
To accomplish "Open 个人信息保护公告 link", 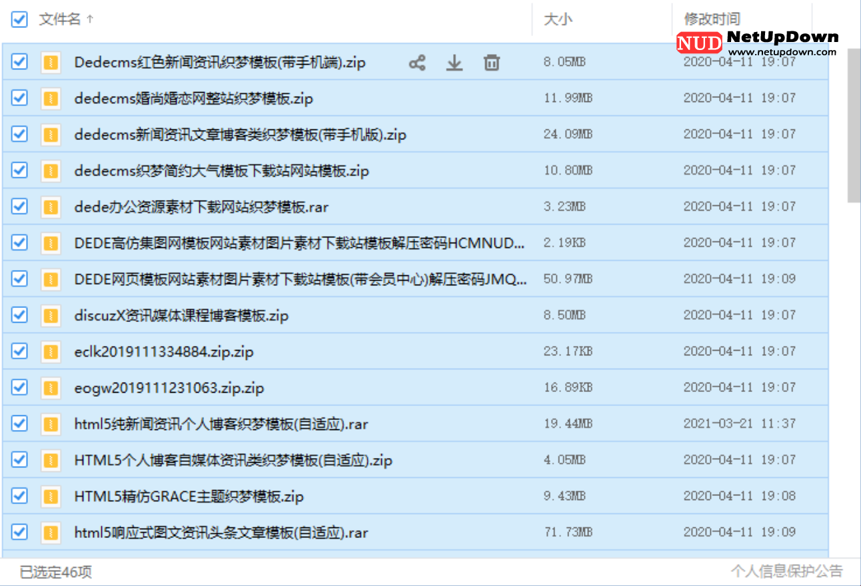I will coord(786,571).
